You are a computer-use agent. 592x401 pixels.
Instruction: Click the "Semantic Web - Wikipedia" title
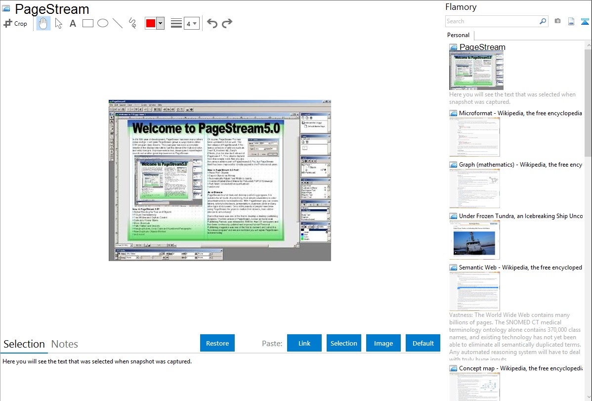(x=520, y=267)
